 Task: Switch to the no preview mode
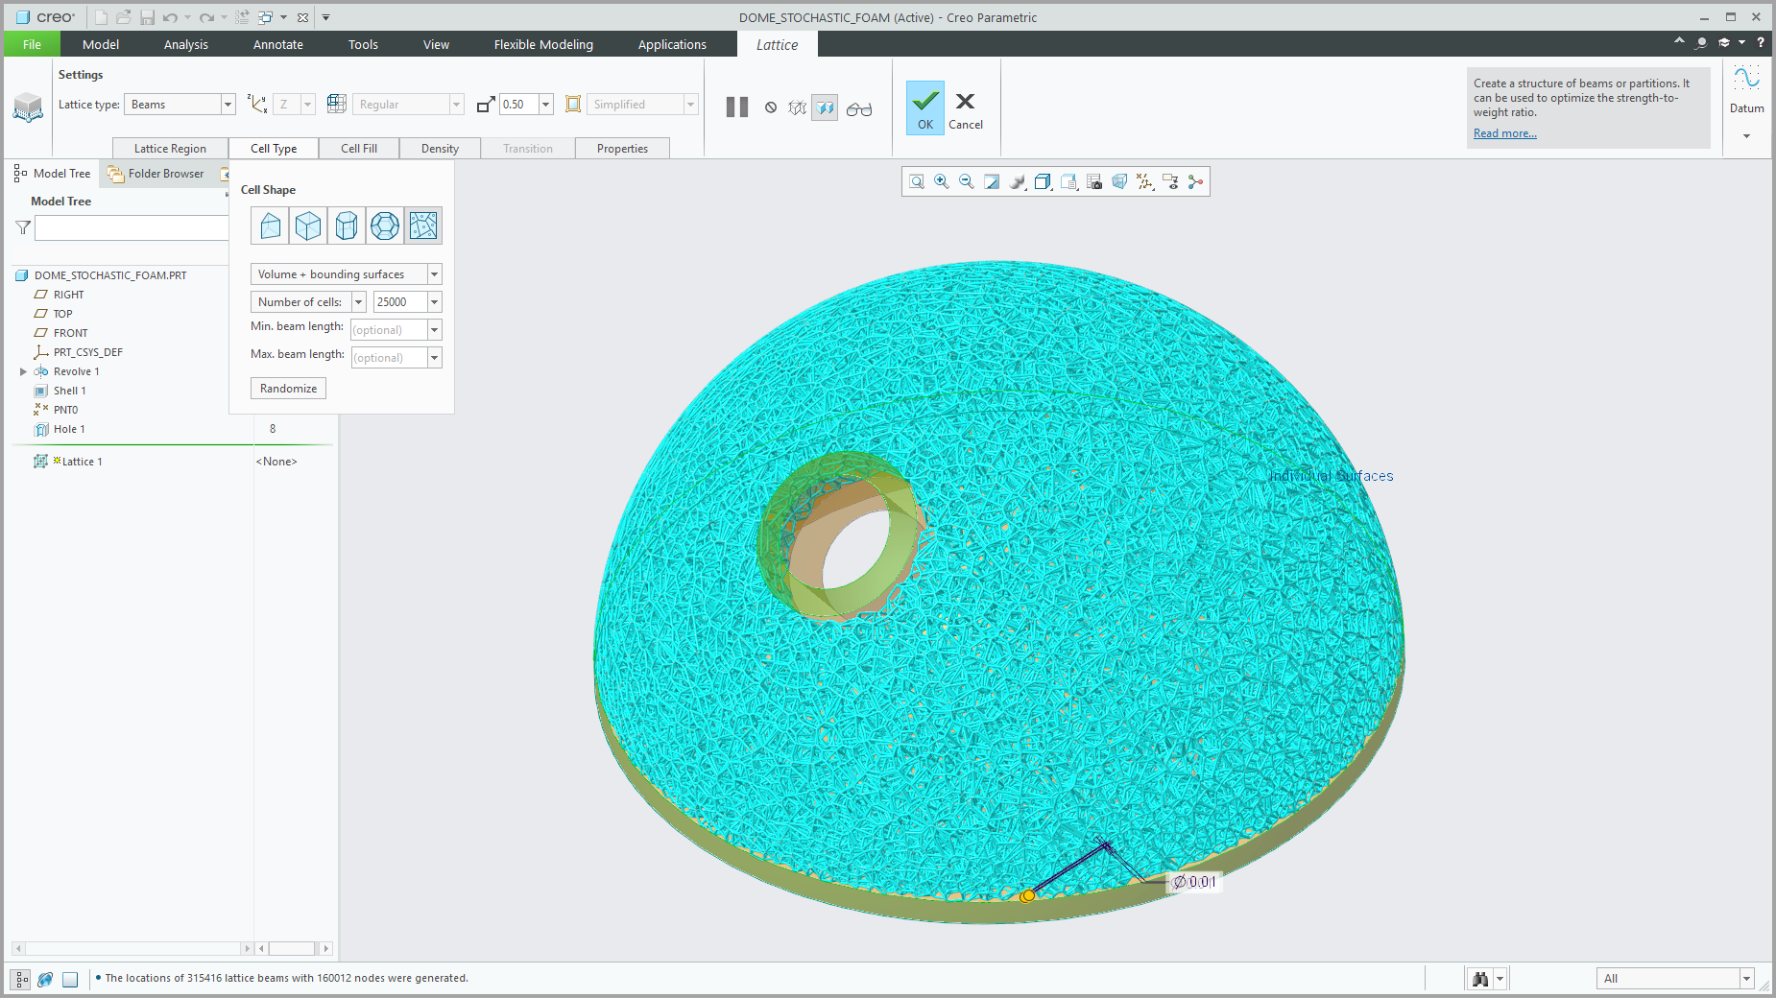tap(771, 107)
